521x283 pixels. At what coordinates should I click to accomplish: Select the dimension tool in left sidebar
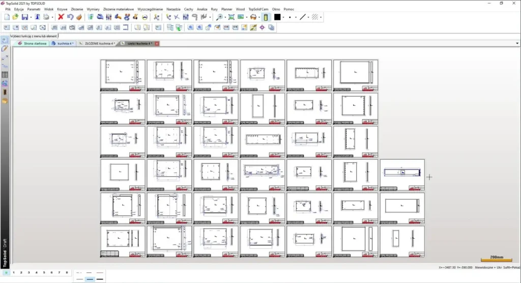click(x=5, y=58)
